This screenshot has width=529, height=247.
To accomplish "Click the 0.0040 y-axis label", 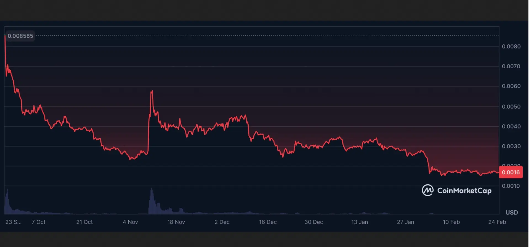I will tap(511, 126).
